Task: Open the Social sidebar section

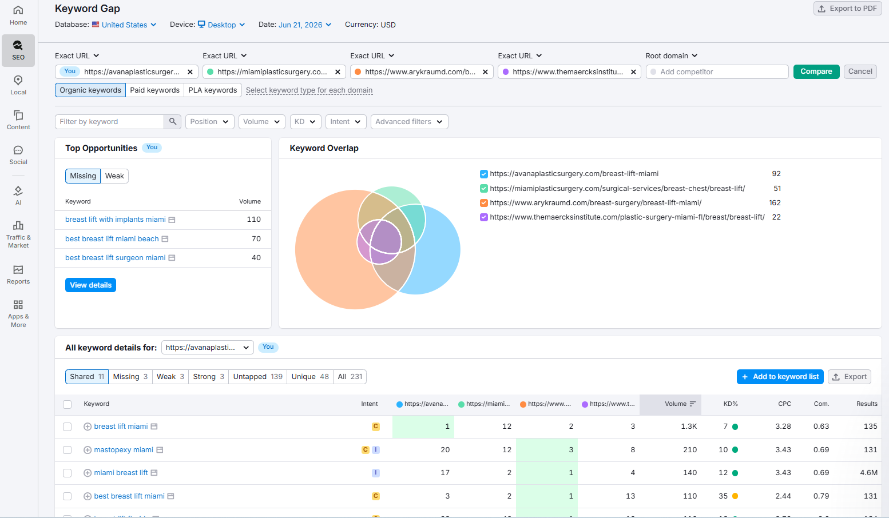Action: pyautogui.click(x=18, y=155)
